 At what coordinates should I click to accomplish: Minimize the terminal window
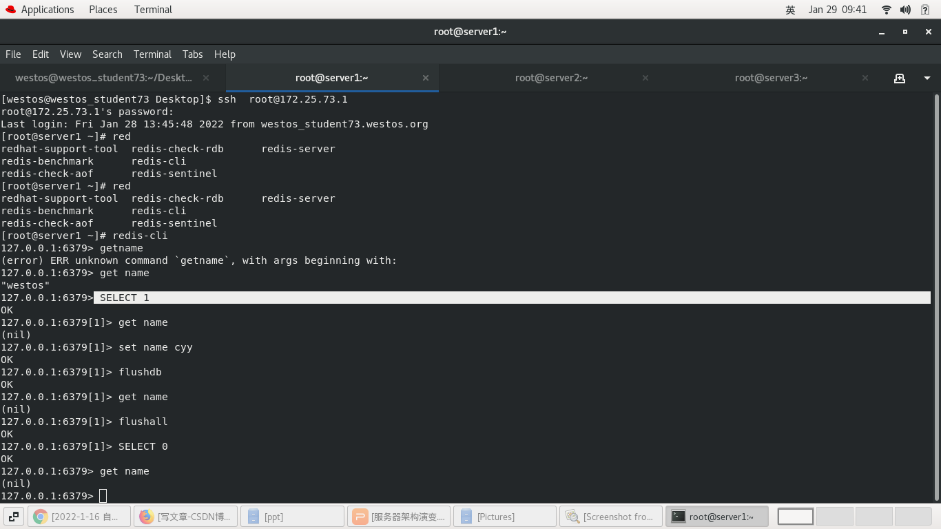tap(882, 32)
